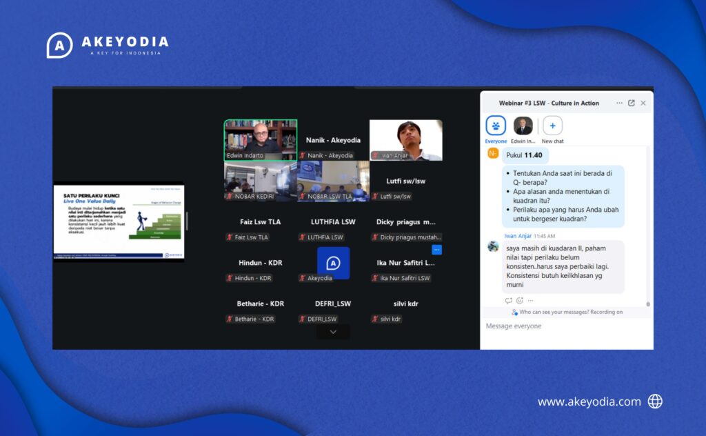Start a New chat with plus button
The image size is (706, 436).
(x=552, y=126)
